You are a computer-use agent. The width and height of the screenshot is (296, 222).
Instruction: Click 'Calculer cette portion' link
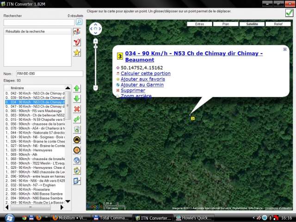click(145, 74)
